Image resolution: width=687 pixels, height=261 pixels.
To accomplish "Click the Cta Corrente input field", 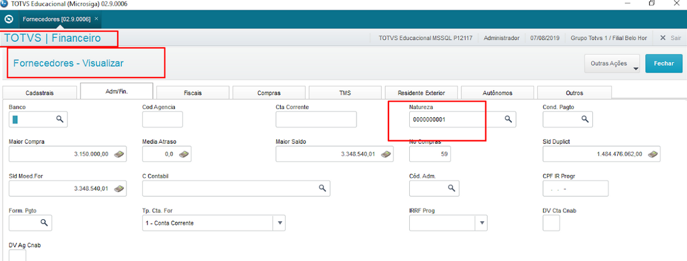I will pyautogui.click(x=316, y=119).
